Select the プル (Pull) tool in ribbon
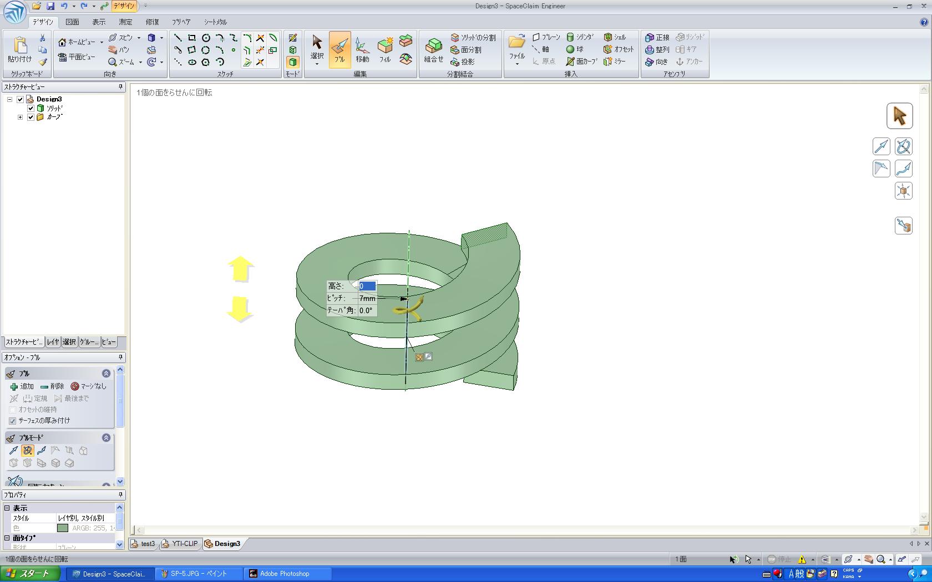 pos(340,49)
